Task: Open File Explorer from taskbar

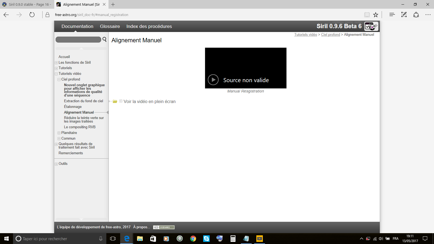Action: [x=140, y=239]
